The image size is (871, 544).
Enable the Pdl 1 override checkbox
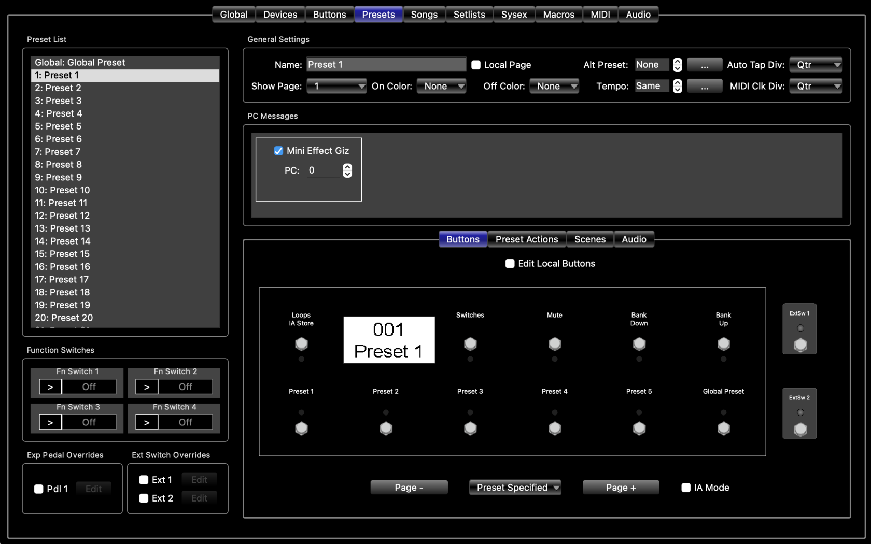tap(38, 489)
